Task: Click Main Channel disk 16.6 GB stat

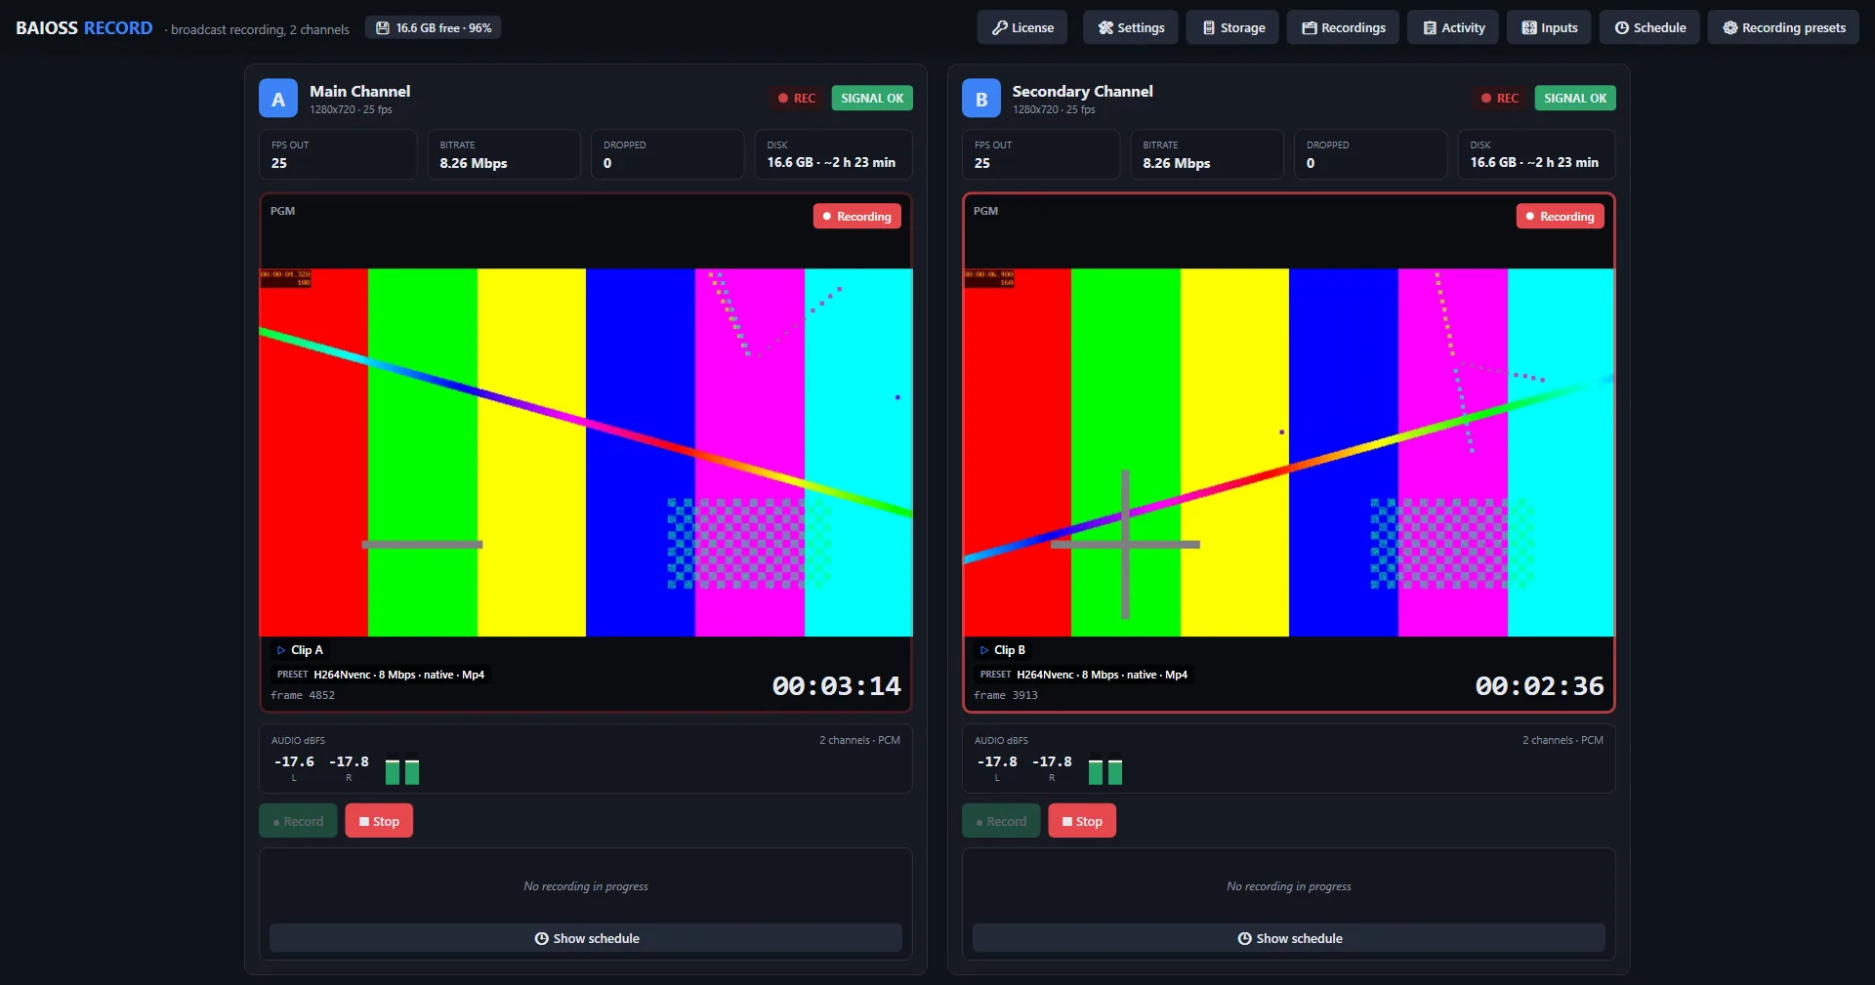Action: (x=834, y=154)
